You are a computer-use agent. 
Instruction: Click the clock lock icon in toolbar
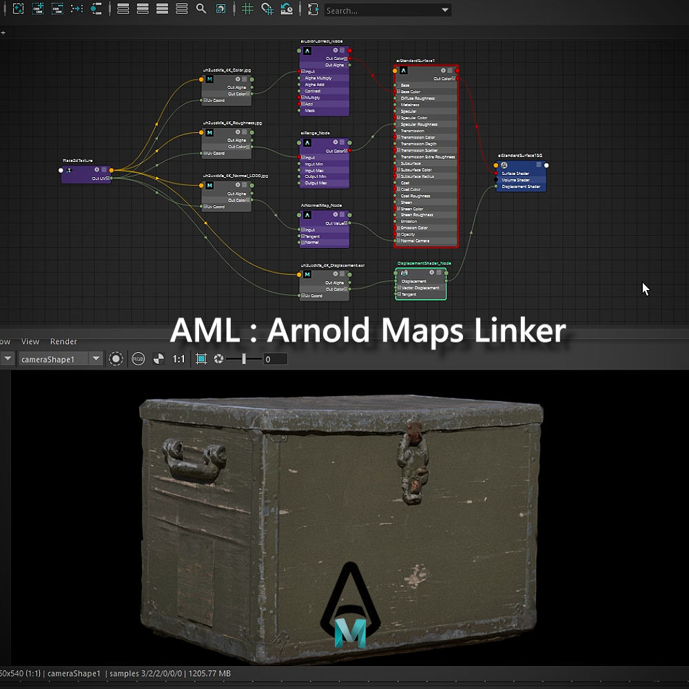pos(287,9)
